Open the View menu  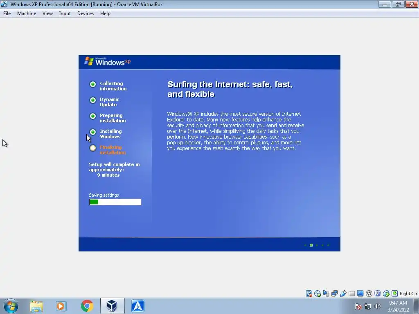pos(47,13)
